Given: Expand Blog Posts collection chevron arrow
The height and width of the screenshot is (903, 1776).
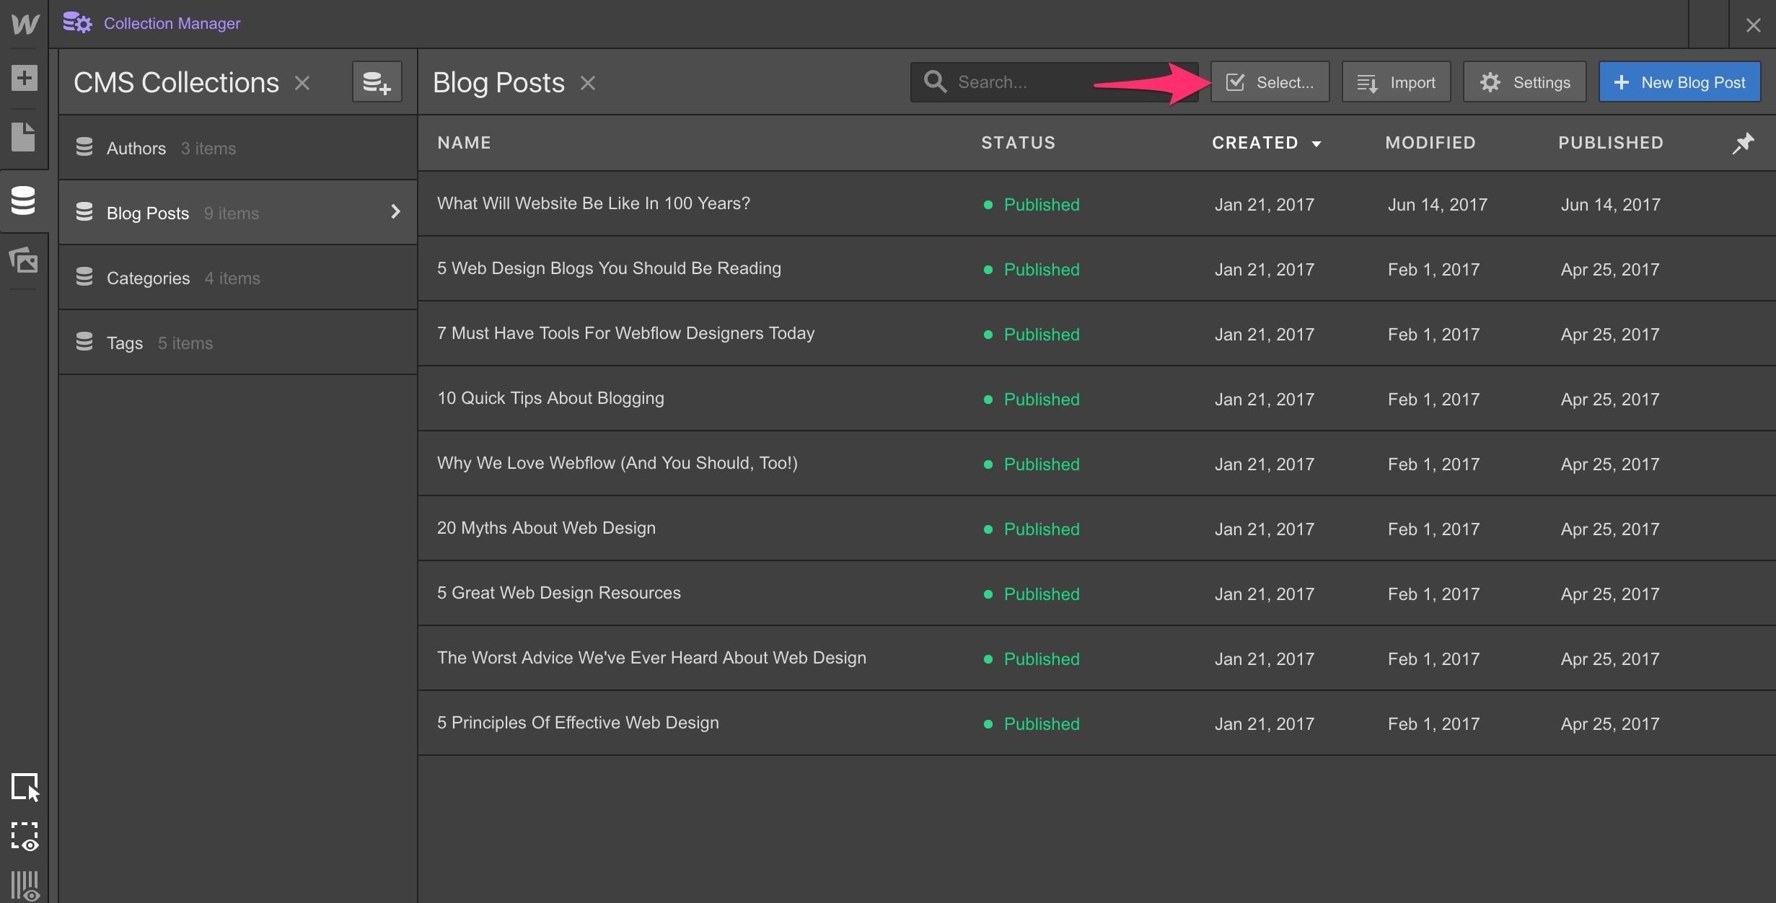Looking at the screenshot, I should (395, 212).
